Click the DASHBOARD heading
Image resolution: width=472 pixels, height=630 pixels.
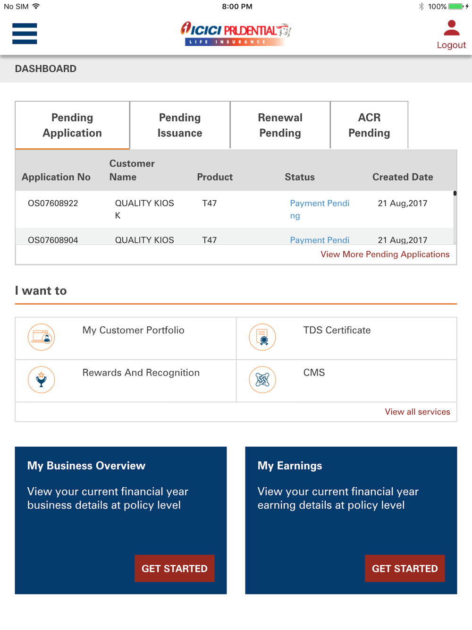(x=46, y=69)
